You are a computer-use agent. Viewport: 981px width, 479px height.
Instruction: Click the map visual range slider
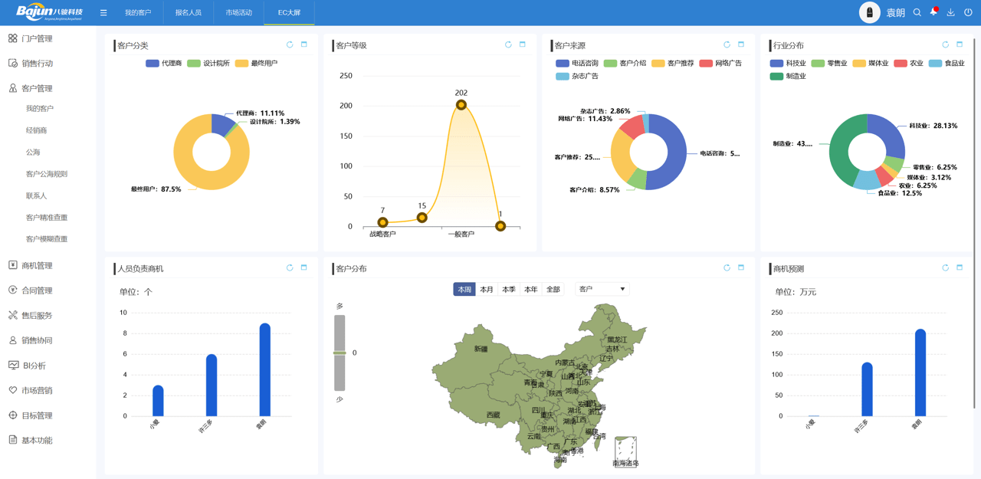(340, 353)
